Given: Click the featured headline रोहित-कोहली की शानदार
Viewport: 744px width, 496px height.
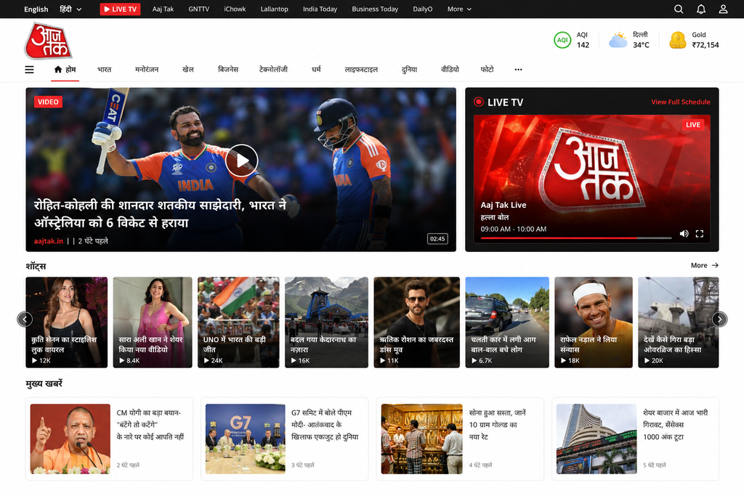Looking at the screenshot, I should pyautogui.click(x=161, y=214).
